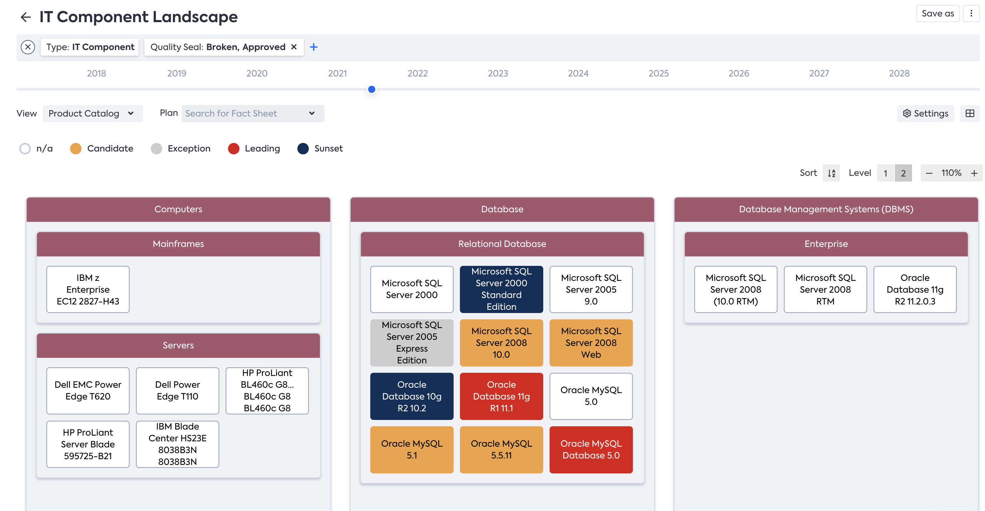Image resolution: width=985 pixels, height=511 pixels.
Task: Zoom out with the minus icon
Action: click(x=929, y=173)
